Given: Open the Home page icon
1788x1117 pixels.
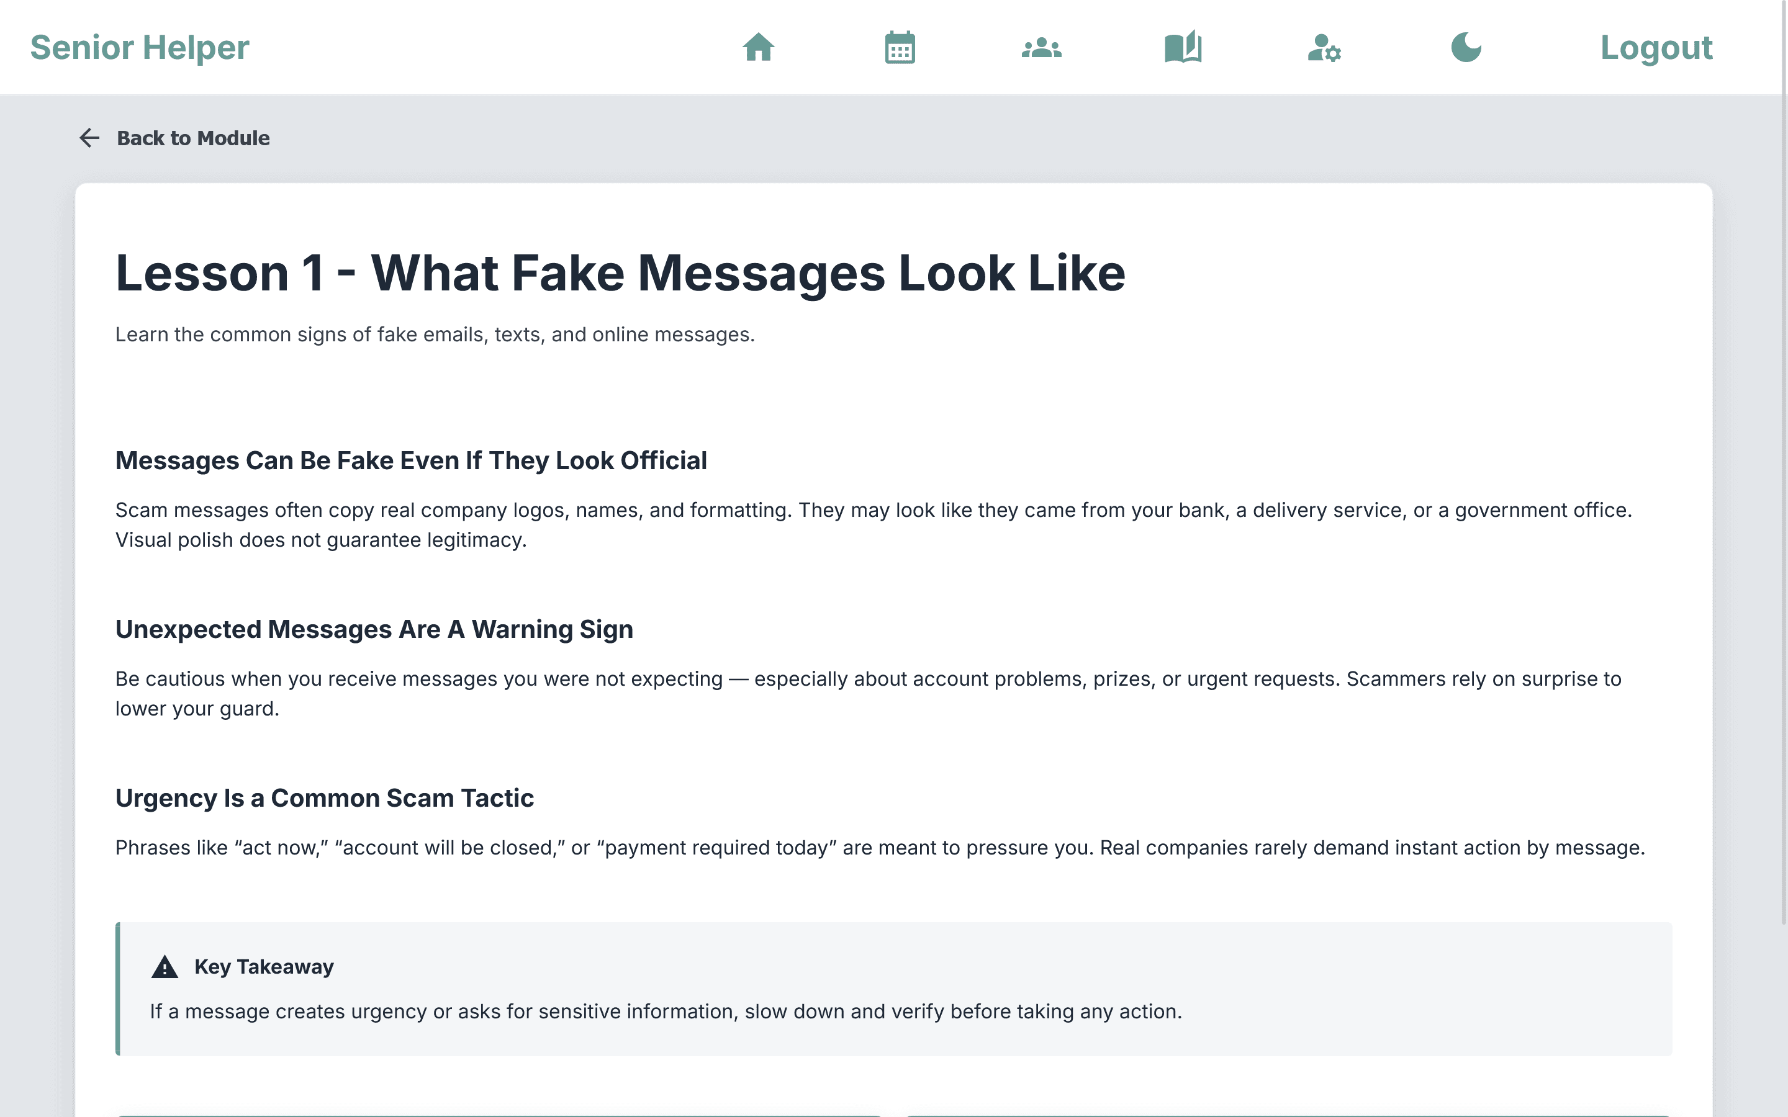Looking at the screenshot, I should click(x=758, y=47).
